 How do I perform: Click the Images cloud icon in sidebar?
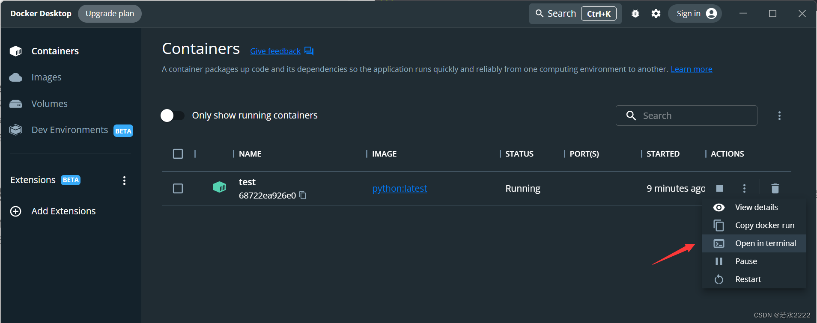(16, 77)
